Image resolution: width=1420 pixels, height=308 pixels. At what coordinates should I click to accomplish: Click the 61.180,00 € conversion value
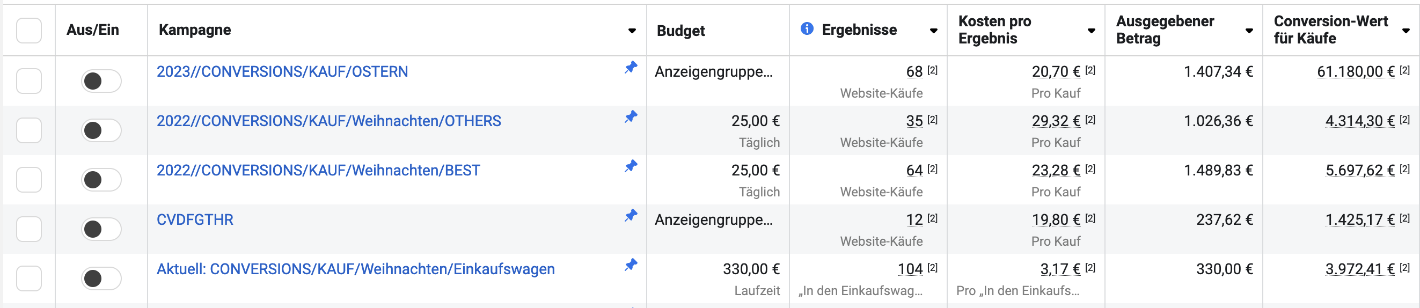pos(1355,71)
